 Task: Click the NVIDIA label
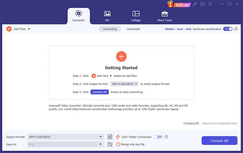tap(169, 29)
